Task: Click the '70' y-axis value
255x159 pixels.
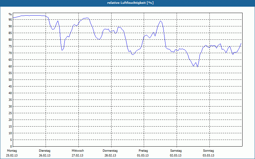Action: click(10, 53)
